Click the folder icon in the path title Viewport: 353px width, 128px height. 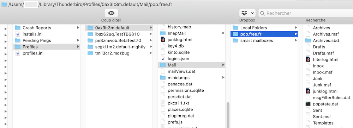pyautogui.click(x=4, y=5)
